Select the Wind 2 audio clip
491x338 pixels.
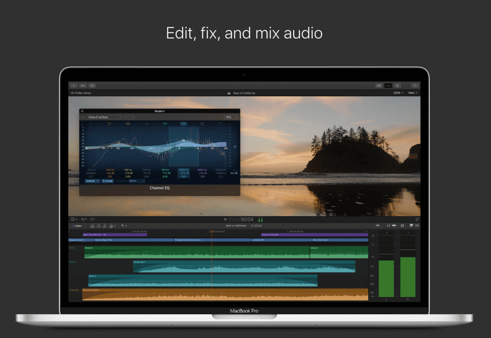point(203,280)
